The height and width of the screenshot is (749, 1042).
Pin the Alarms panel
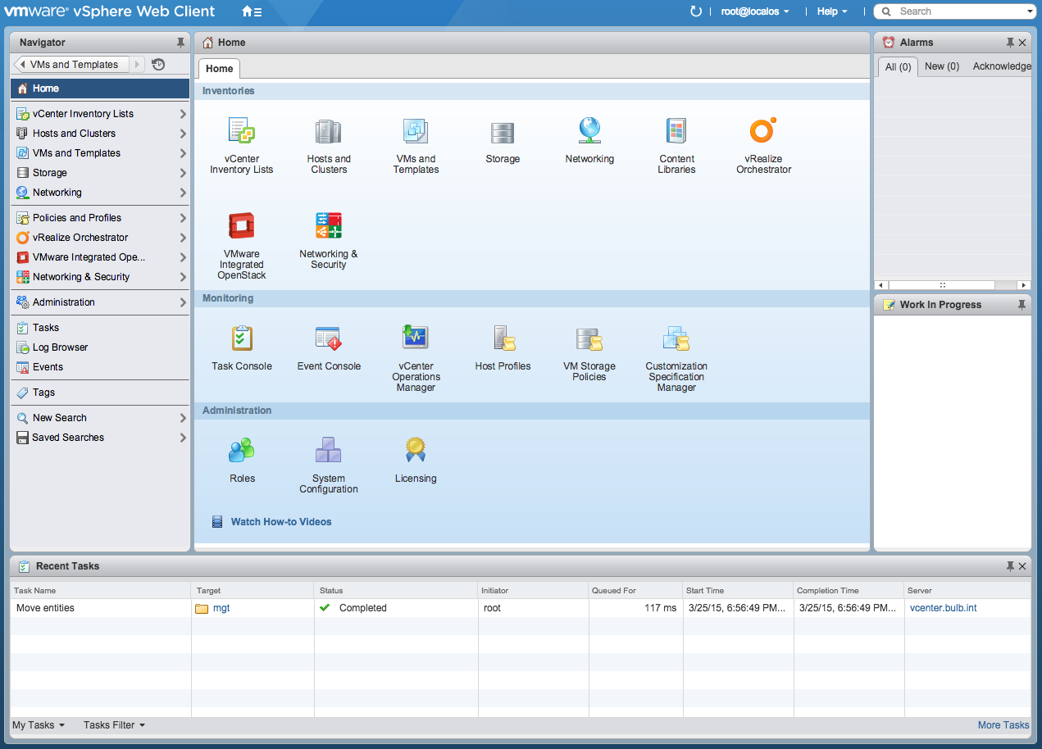pyautogui.click(x=1010, y=43)
